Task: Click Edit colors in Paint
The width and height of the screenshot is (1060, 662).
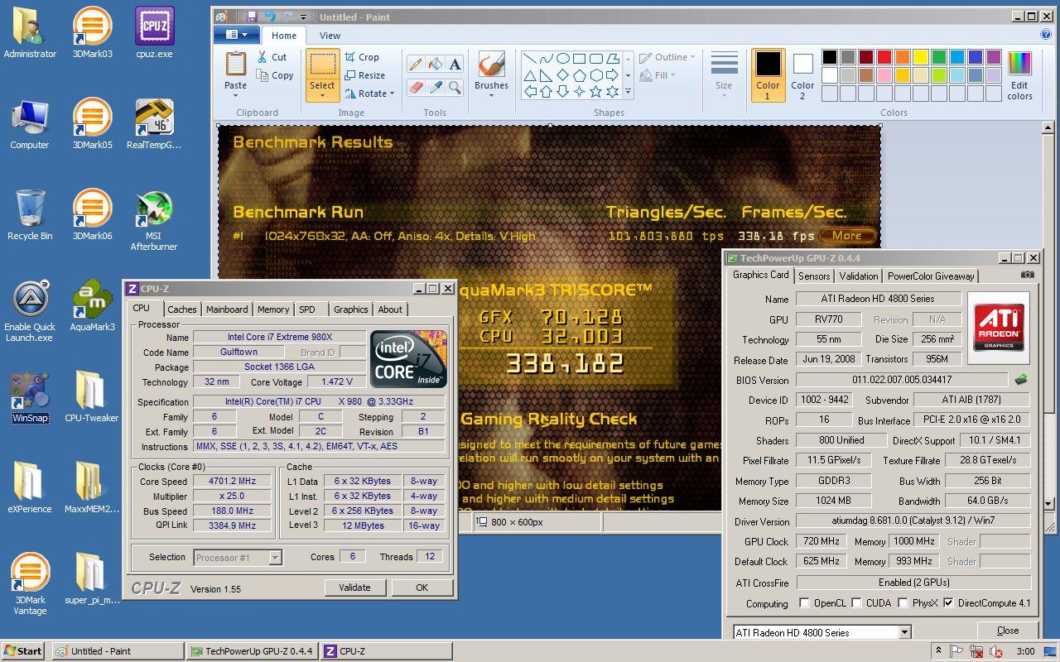Action: 1019,76
